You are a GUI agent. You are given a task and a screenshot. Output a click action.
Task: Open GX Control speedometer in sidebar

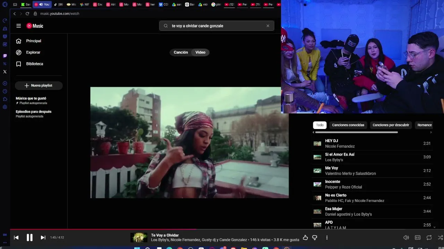[x=5, y=21]
